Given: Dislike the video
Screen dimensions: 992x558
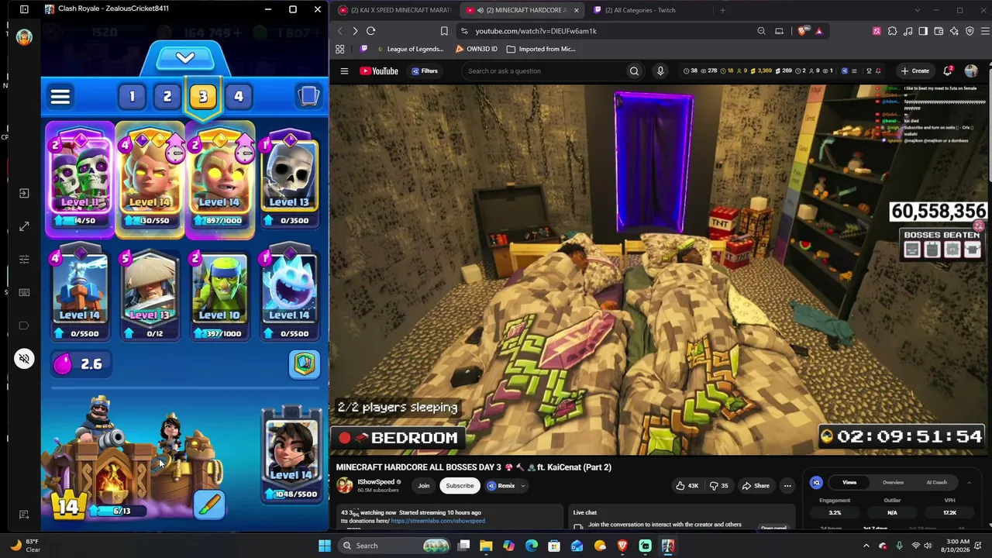Looking at the screenshot, I should point(719,486).
